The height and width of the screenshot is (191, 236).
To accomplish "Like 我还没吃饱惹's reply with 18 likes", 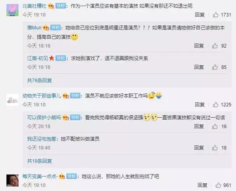I will click(x=215, y=148).
